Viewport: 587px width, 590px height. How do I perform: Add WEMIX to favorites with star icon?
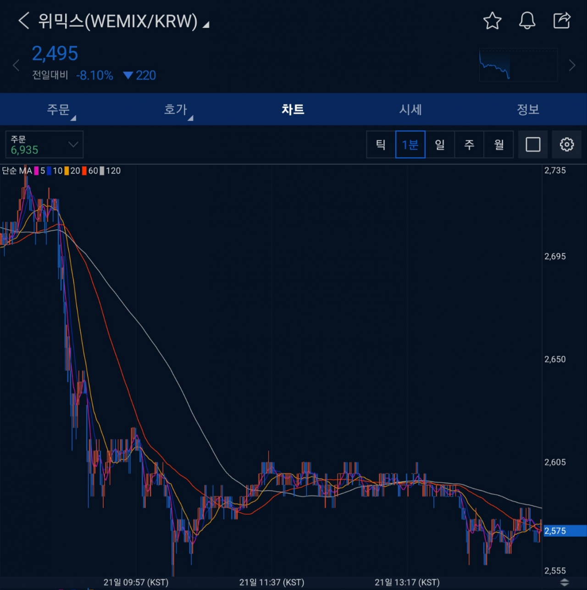point(492,21)
